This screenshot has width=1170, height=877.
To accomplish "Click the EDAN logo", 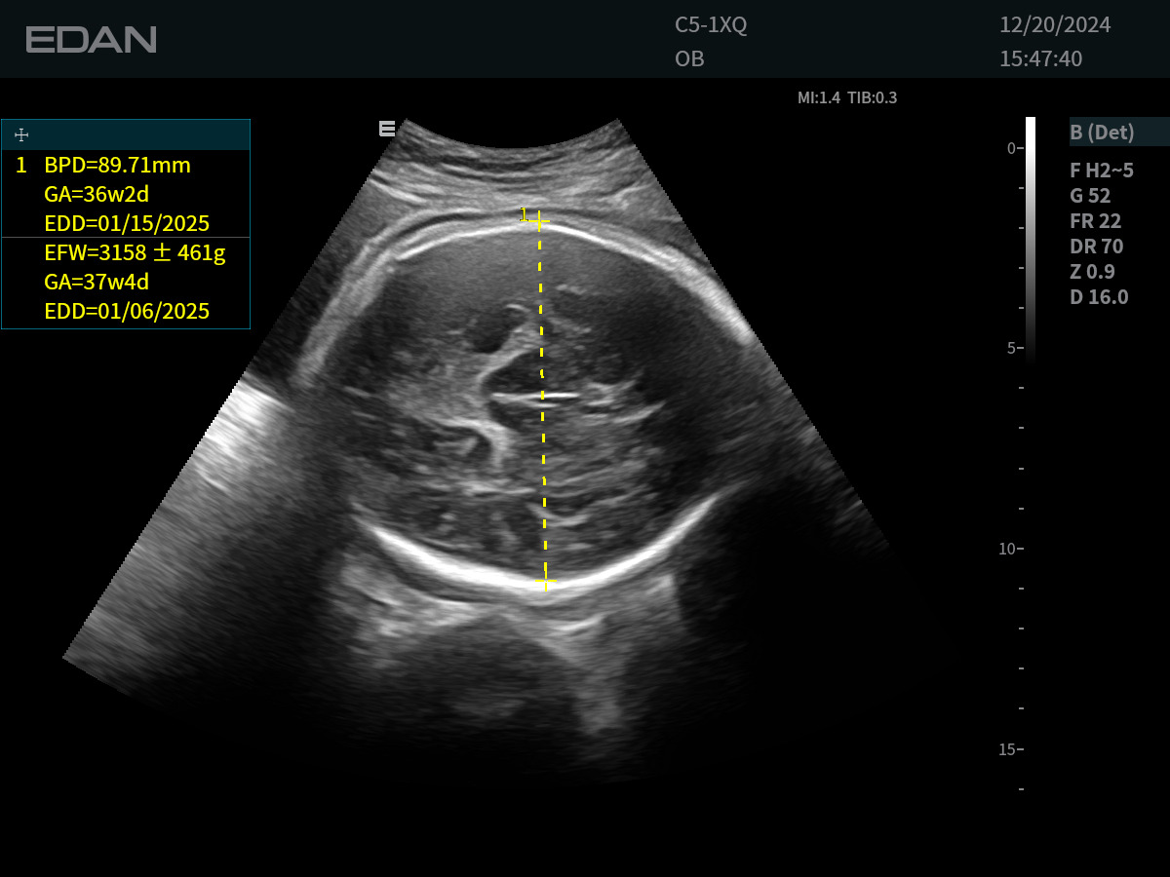I will click(91, 40).
